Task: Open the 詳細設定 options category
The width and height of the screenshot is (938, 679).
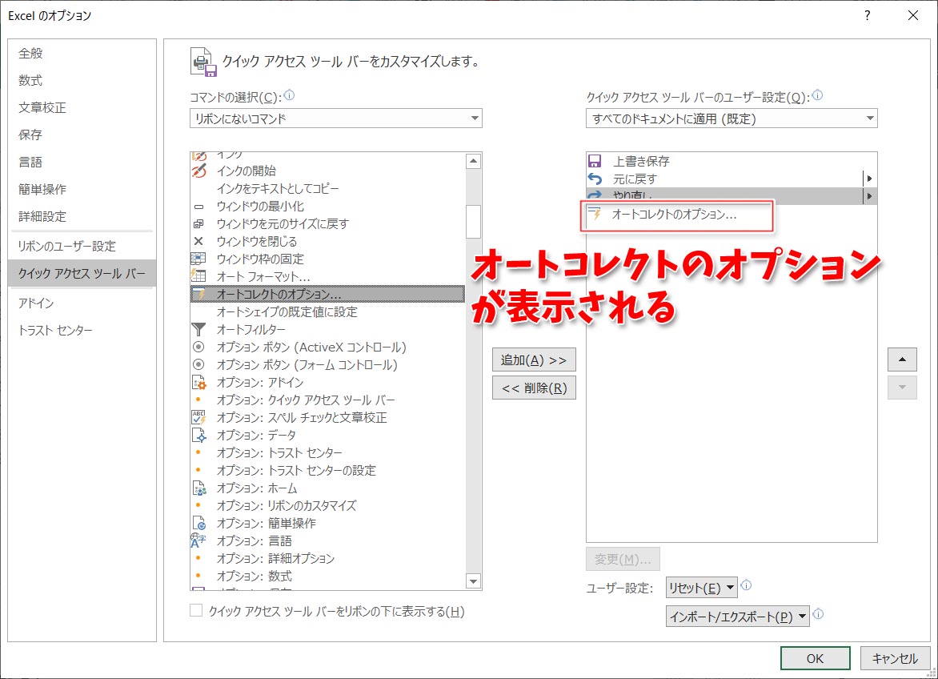Action: tap(82, 216)
